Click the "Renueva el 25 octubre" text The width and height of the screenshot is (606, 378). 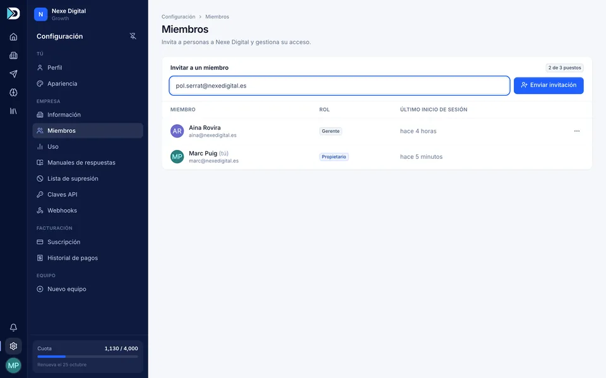[62, 365]
